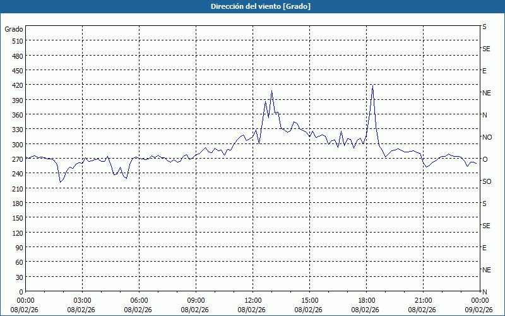Screen dimensions: 505x316
Task: Click the 270 y-axis value label
Action: [x=16, y=159]
